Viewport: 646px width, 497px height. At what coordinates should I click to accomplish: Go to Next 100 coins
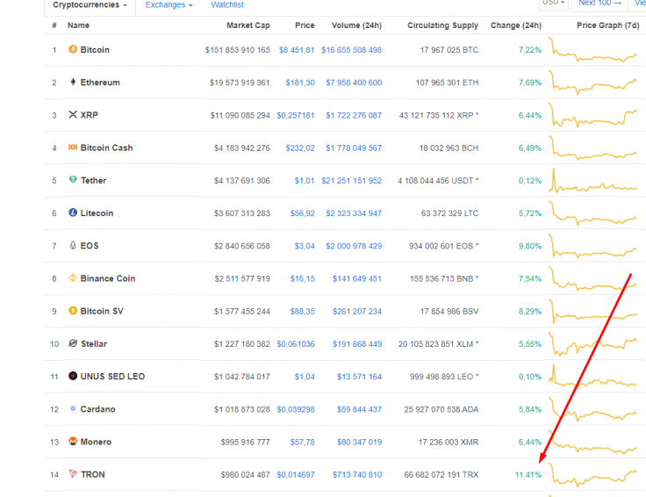point(599,4)
